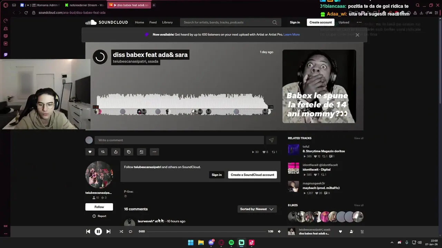Click the soundcloud.com address bar
442x248 pixels.
[72, 13]
